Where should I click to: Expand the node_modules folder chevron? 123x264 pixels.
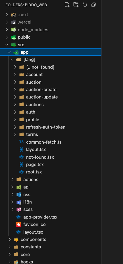(7, 30)
